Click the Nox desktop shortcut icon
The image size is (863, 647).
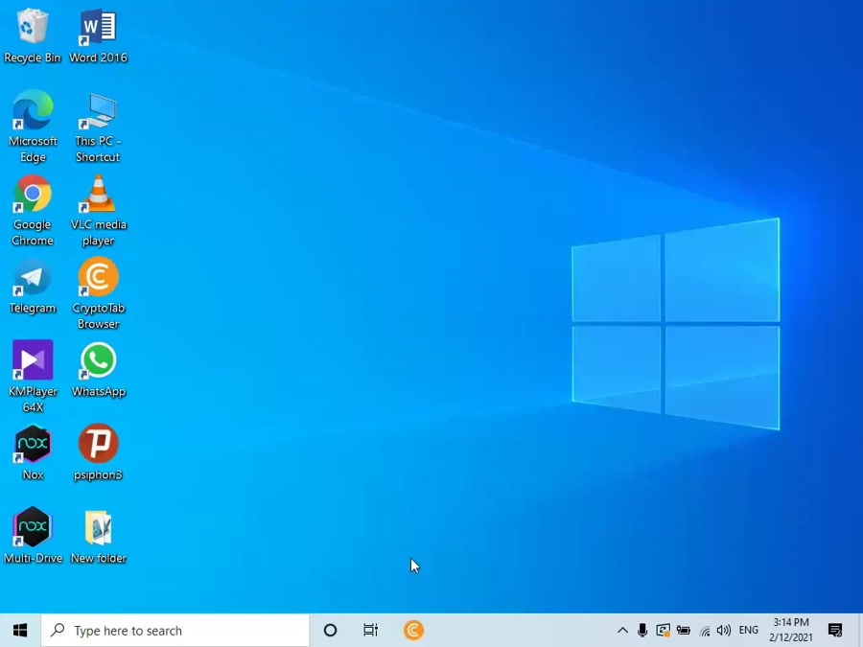[x=33, y=452]
